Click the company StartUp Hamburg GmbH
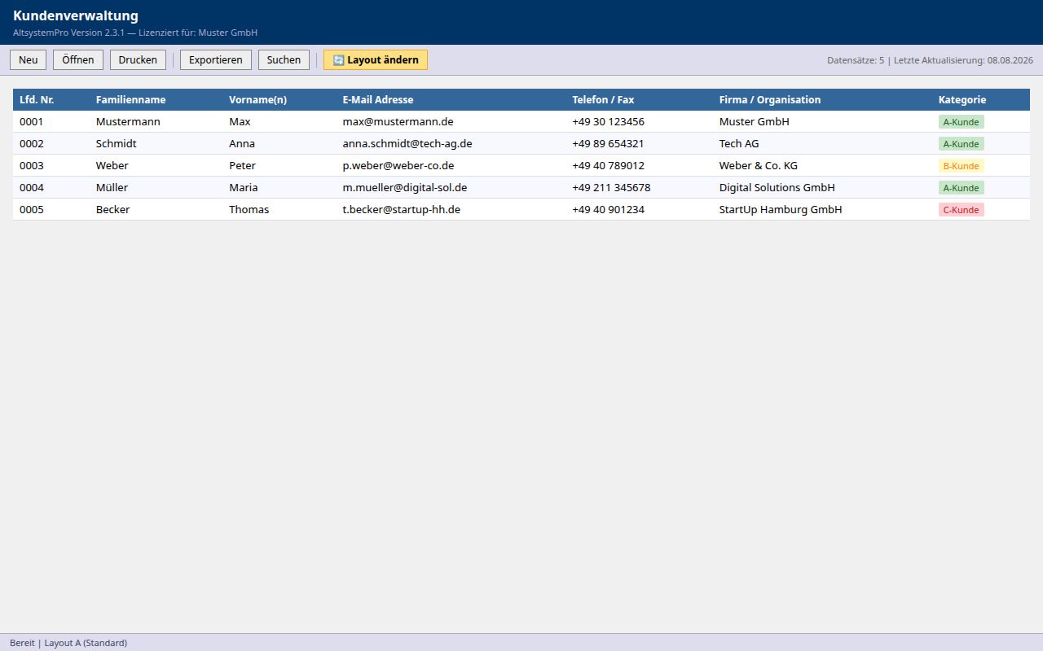Viewport: 1043px width, 651px height. click(781, 209)
